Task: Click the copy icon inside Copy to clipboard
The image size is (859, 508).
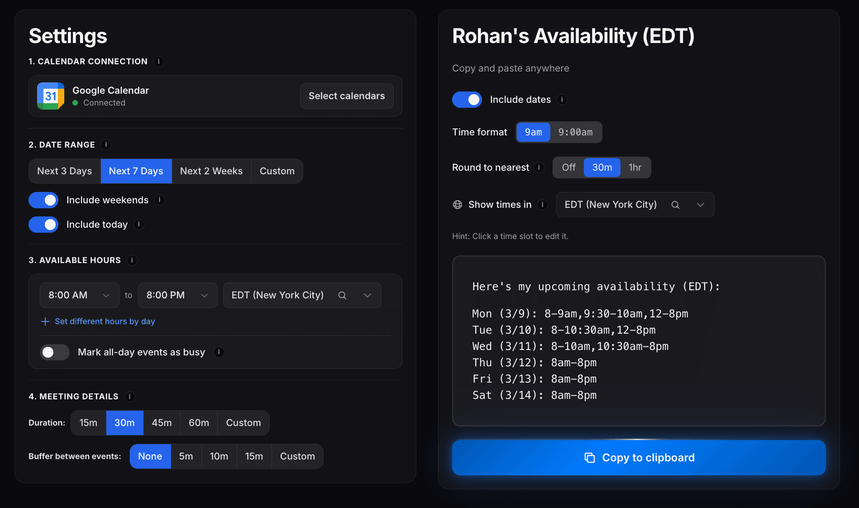Action: pos(589,458)
